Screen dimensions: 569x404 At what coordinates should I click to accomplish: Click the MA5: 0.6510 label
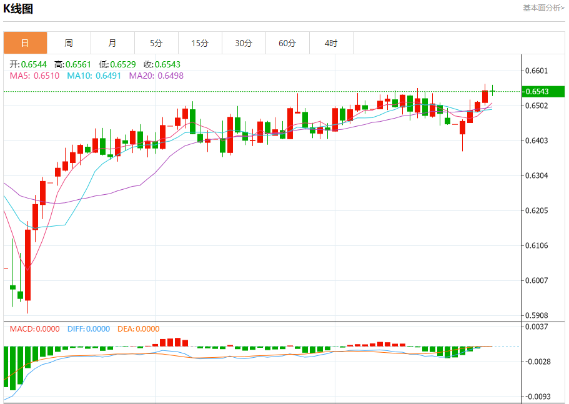(34, 76)
